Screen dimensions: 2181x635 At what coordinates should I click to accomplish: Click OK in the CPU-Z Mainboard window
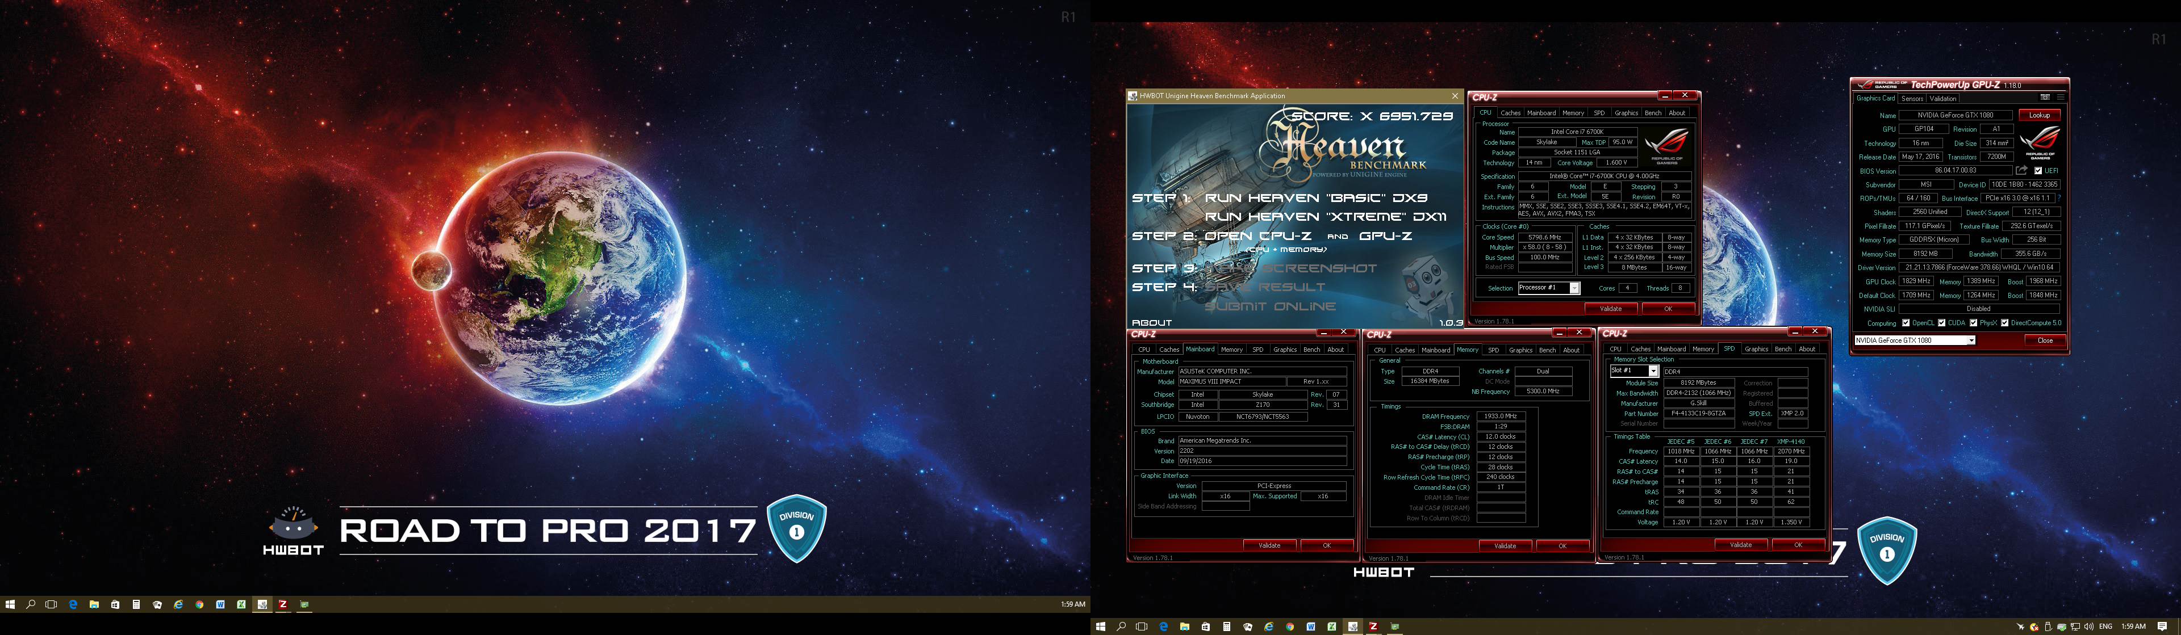tap(1327, 545)
